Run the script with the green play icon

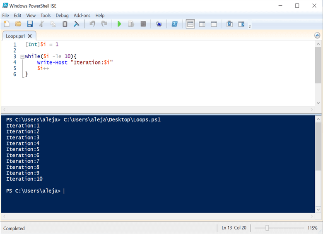(119, 24)
